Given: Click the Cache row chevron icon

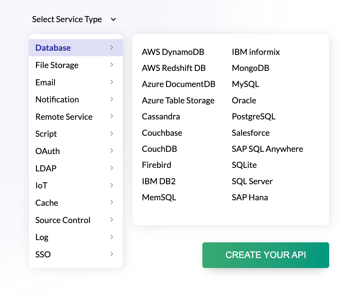Looking at the screenshot, I should point(112,203).
